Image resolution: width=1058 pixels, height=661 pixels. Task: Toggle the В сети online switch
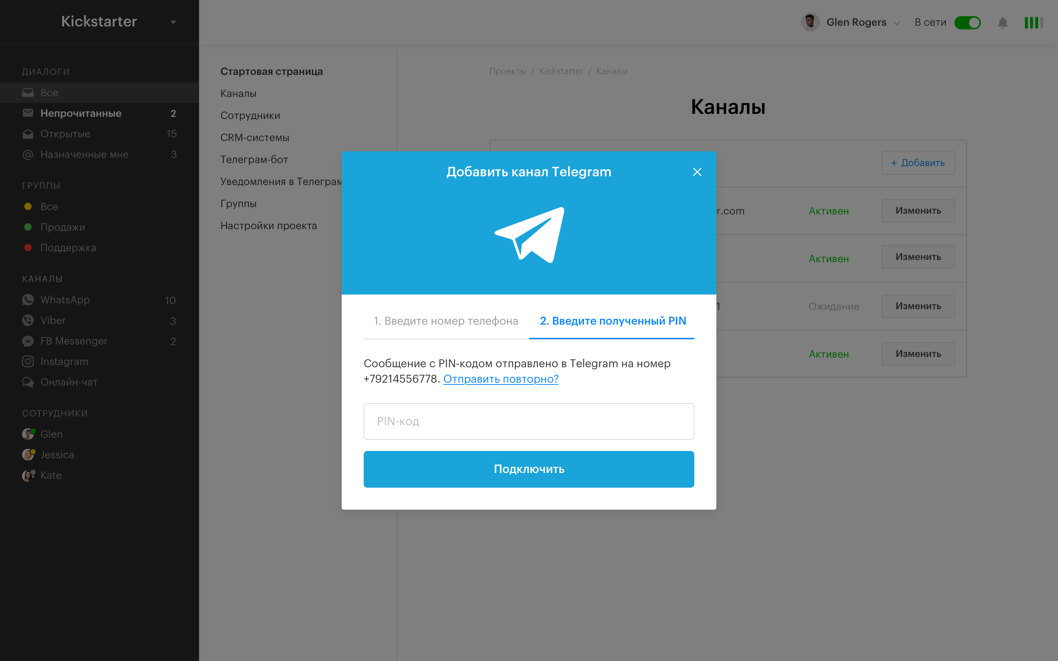coord(968,22)
